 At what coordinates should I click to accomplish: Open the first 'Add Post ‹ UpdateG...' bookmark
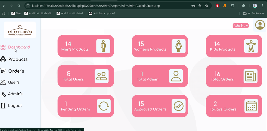39,13
